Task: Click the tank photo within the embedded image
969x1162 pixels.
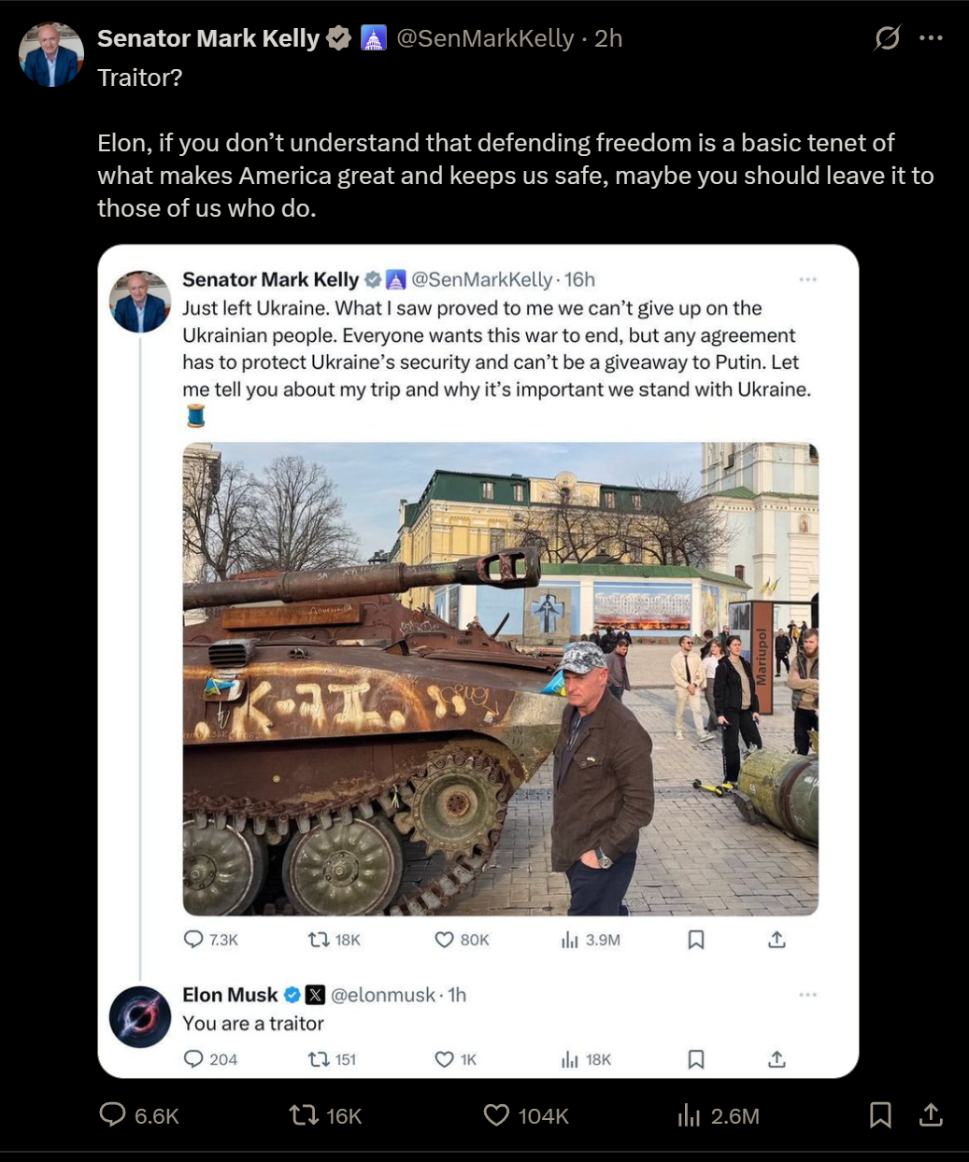Action: pyautogui.click(x=500, y=679)
